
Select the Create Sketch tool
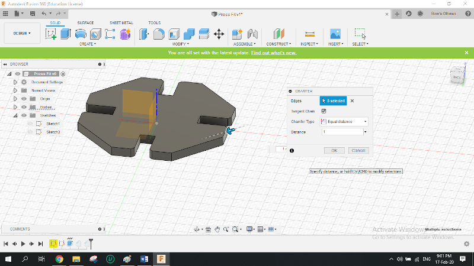coord(51,34)
